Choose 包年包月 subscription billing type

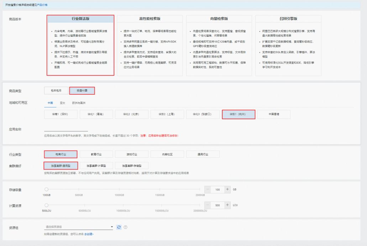click(56, 90)
